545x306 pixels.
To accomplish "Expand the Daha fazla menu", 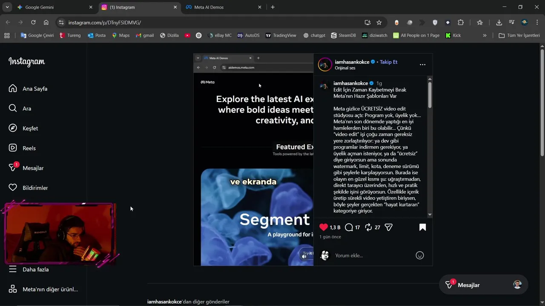I will pos(29,269).
